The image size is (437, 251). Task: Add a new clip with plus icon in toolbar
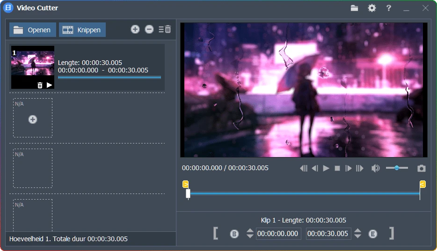[135, 29]
